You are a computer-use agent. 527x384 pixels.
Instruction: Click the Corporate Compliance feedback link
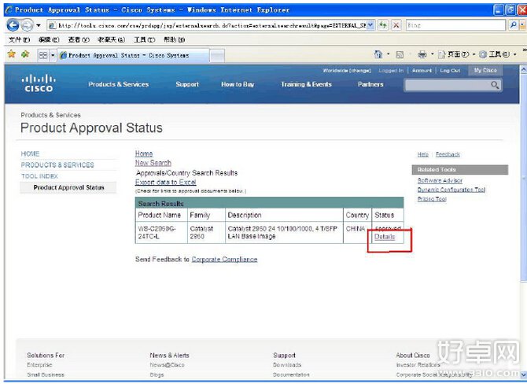click(224, 259)
